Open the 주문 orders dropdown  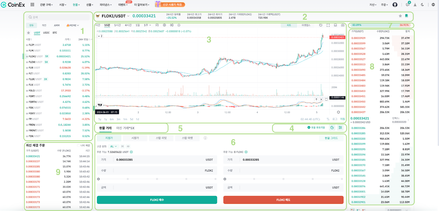[x=384, y=5]
